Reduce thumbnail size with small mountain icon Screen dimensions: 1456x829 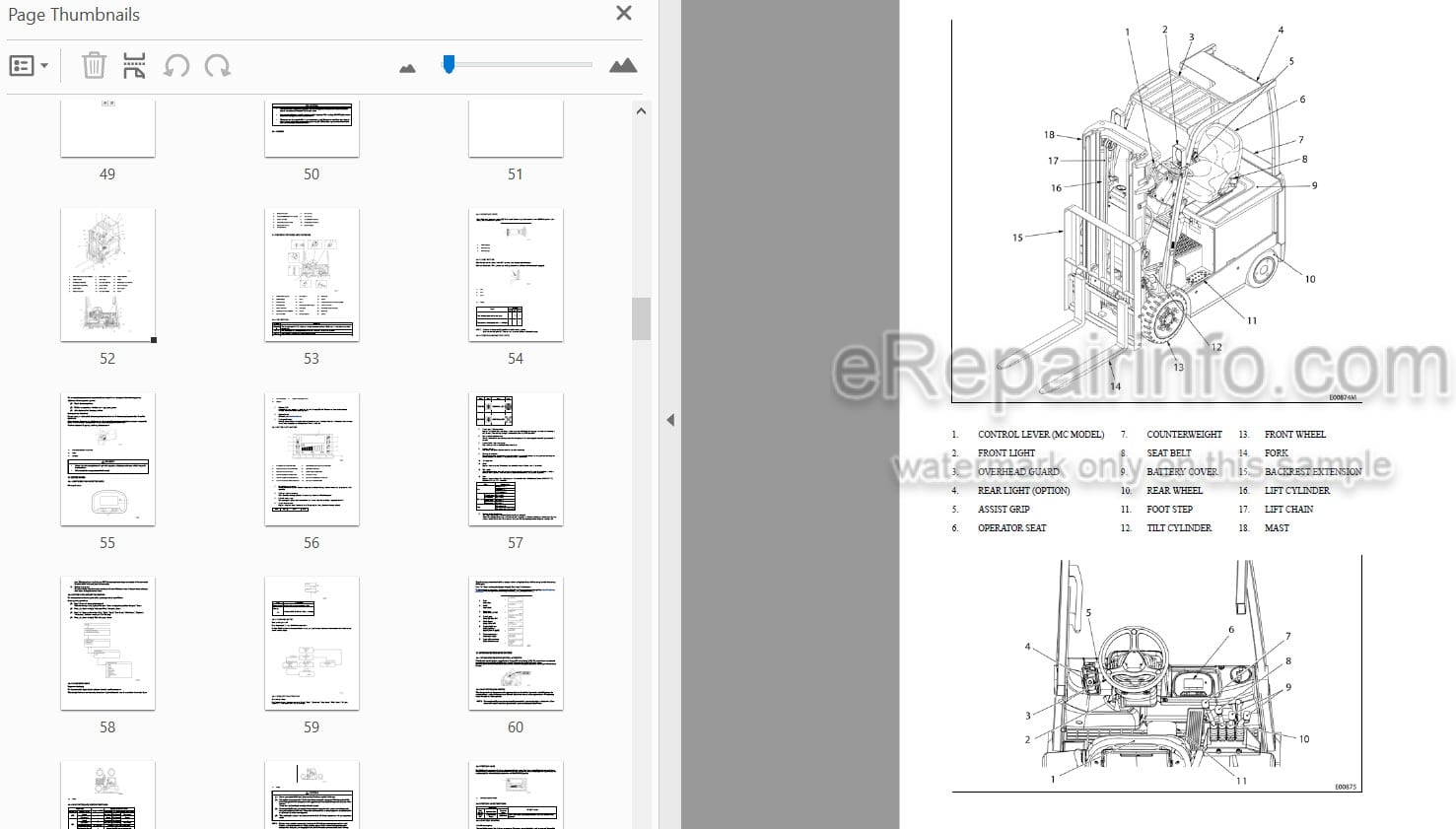[407, 68]
